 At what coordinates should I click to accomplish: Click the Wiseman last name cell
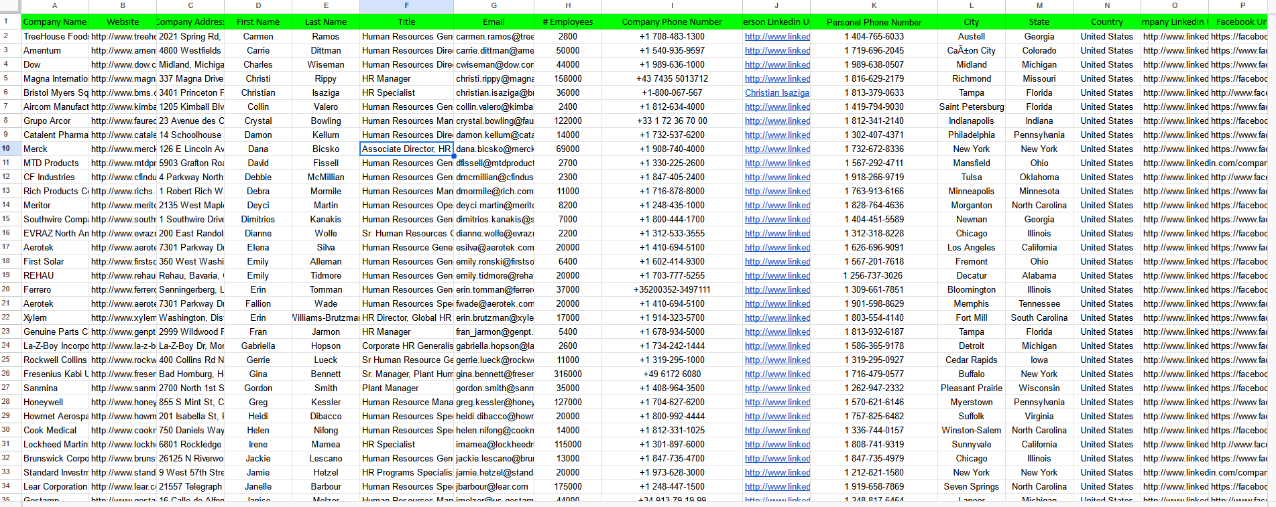(x=326, y=64)
